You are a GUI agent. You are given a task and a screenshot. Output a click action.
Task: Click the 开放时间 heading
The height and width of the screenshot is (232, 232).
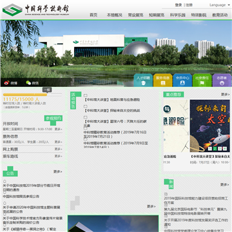pyautogui.click(x=10, y=124)
